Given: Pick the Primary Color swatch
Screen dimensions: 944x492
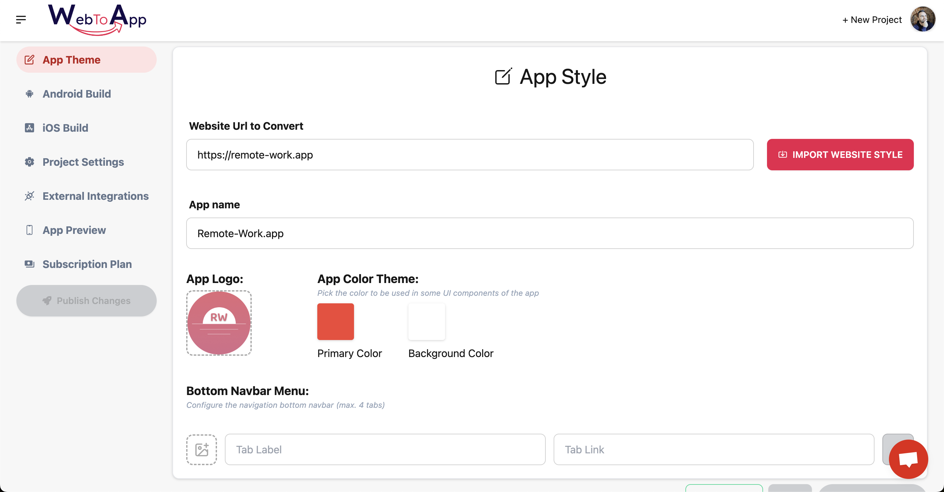Looking at the screenshot, I should pyautogui.click(x=335, y=322).
